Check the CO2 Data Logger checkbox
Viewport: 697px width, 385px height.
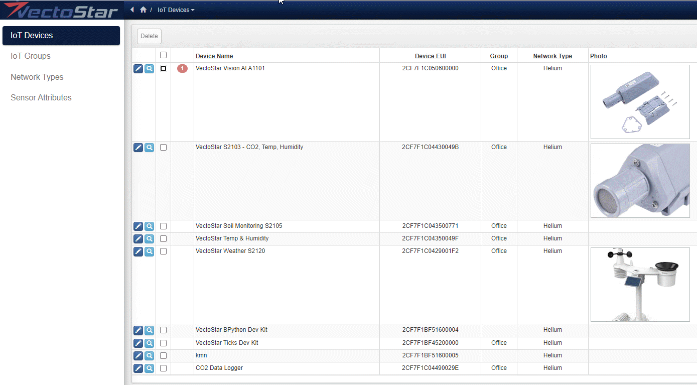pos(163,368)
